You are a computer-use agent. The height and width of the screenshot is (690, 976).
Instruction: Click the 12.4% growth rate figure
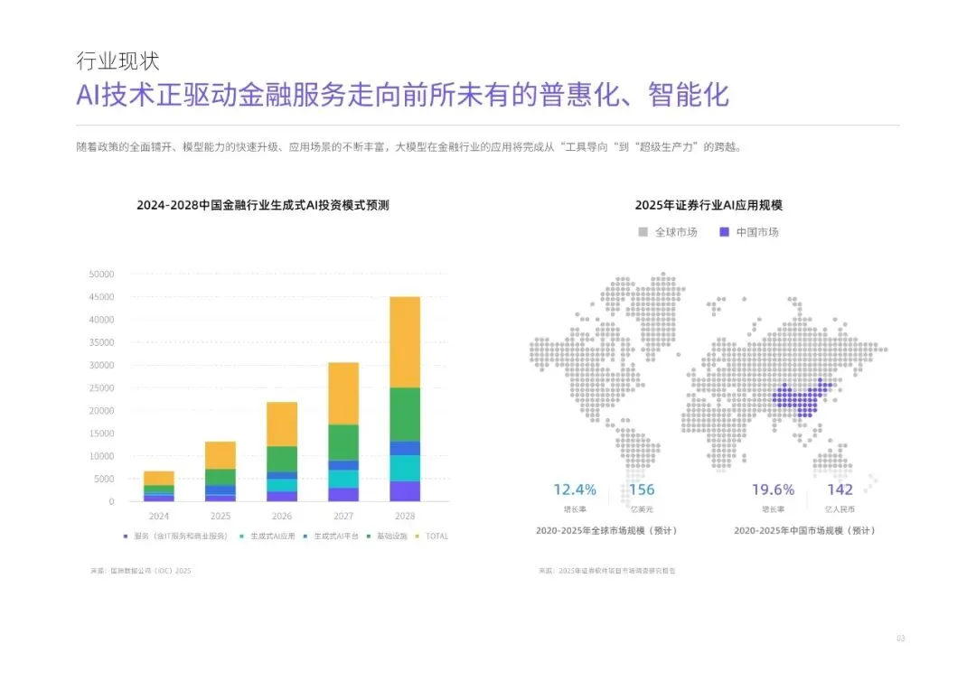(x=575, y=490)
